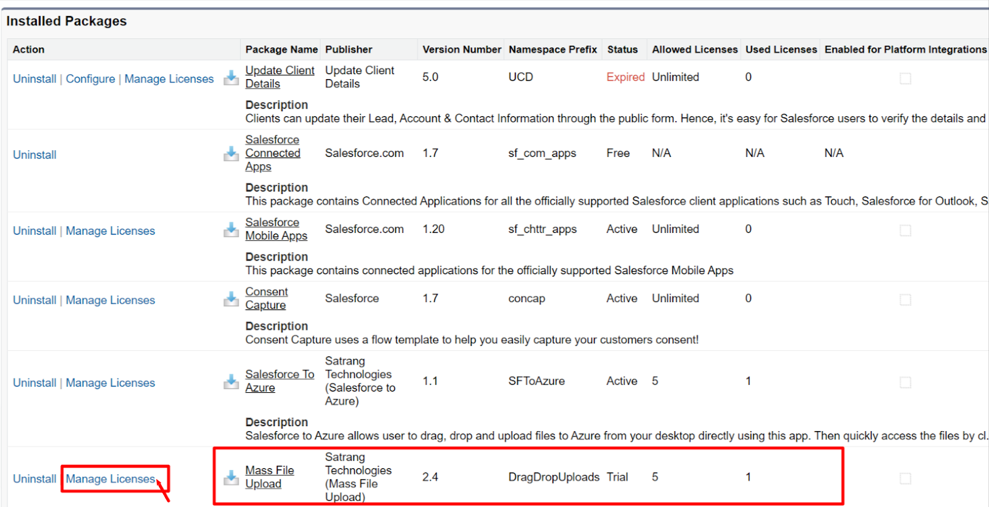Click download icon next to Consent Capture
The width and height of the screenshot is (989, 507).
[231, 299]
